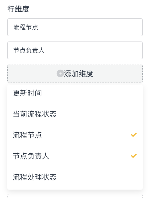The image size is (150, 198).
Task: Choose 当前流程状态 option
Action: pyautogui.click(x=75, y=114)
